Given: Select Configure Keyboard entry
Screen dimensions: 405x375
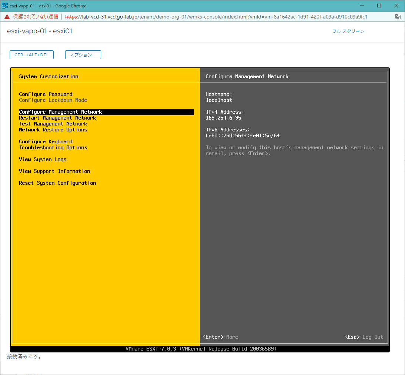Looking at the screenshot, I should (46, 141).
